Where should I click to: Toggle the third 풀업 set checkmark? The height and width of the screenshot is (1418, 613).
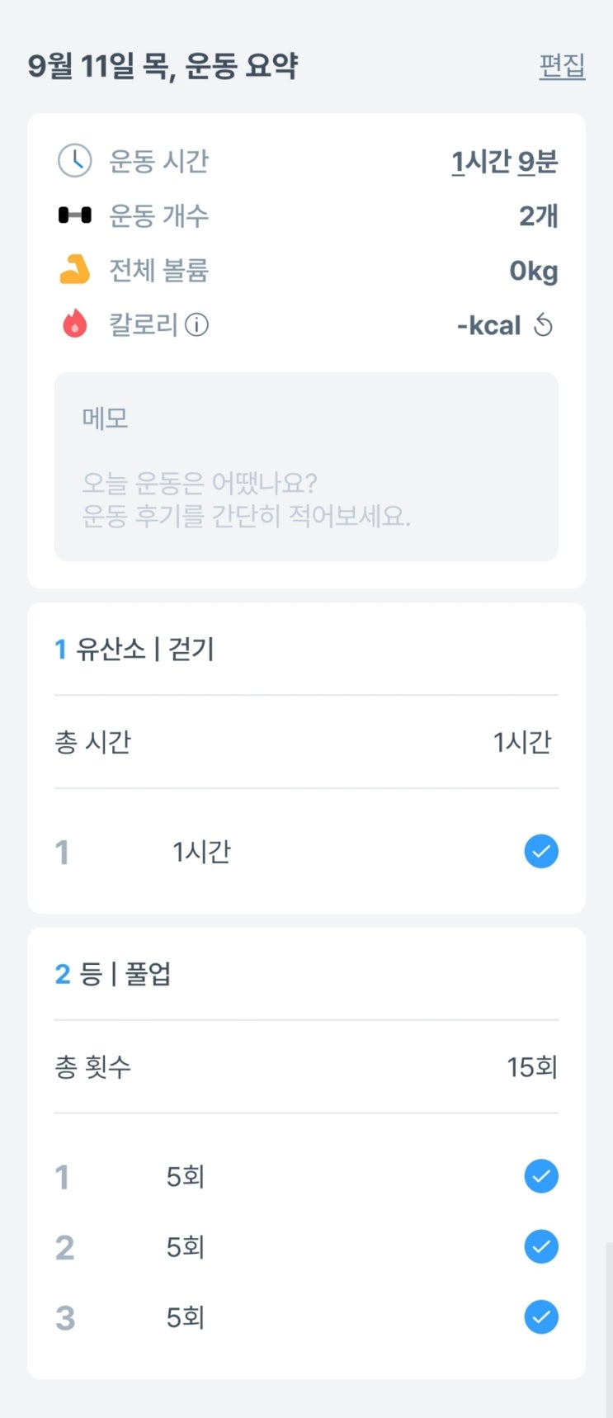541,1317
